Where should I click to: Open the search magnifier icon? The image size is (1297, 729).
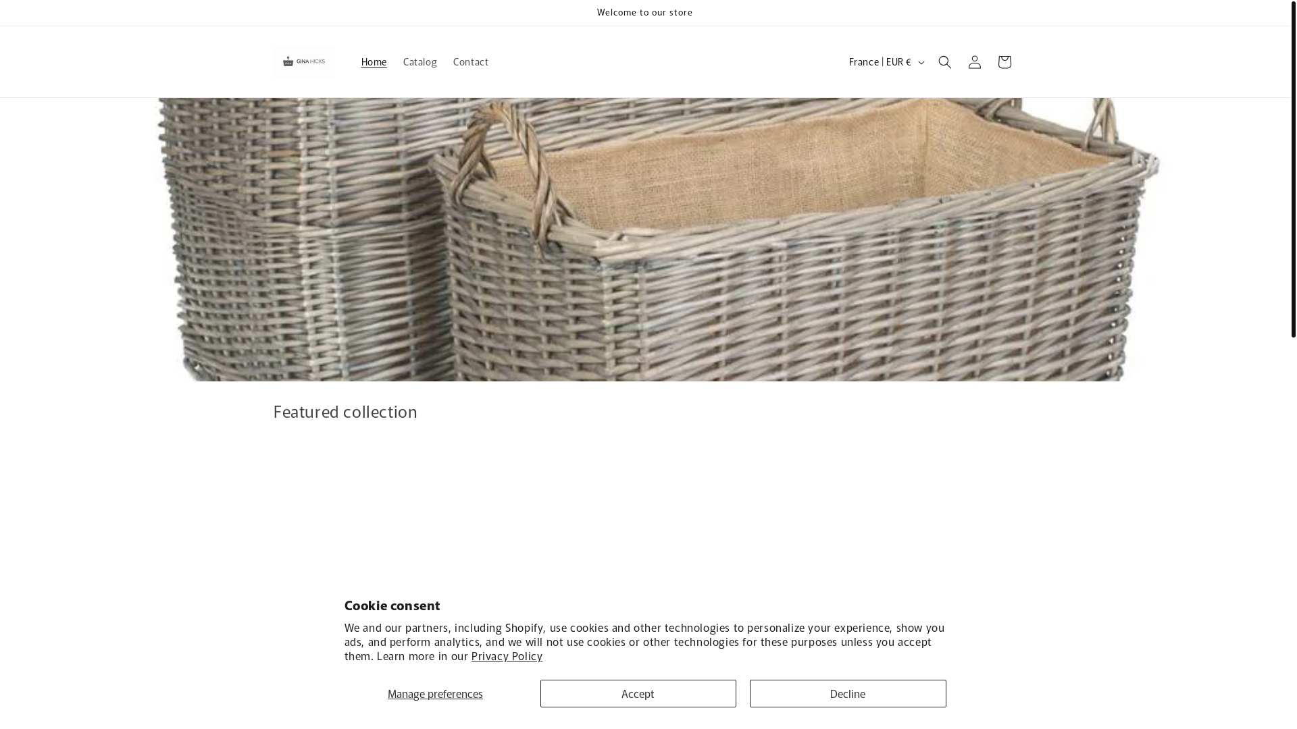point(944,62)
